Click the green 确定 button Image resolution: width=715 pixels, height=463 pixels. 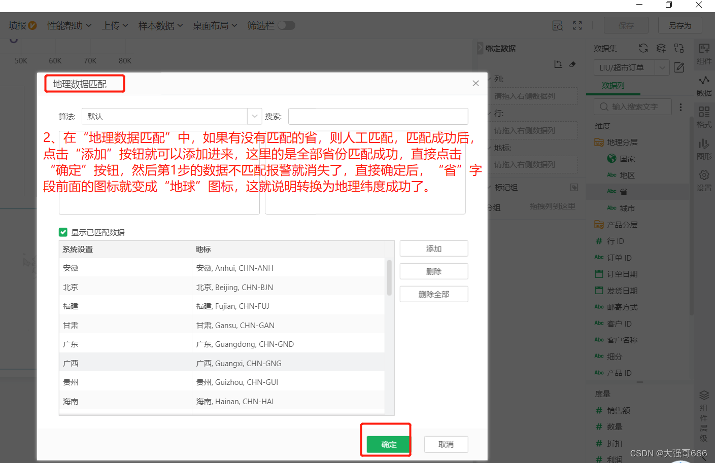tap(389, 444)
